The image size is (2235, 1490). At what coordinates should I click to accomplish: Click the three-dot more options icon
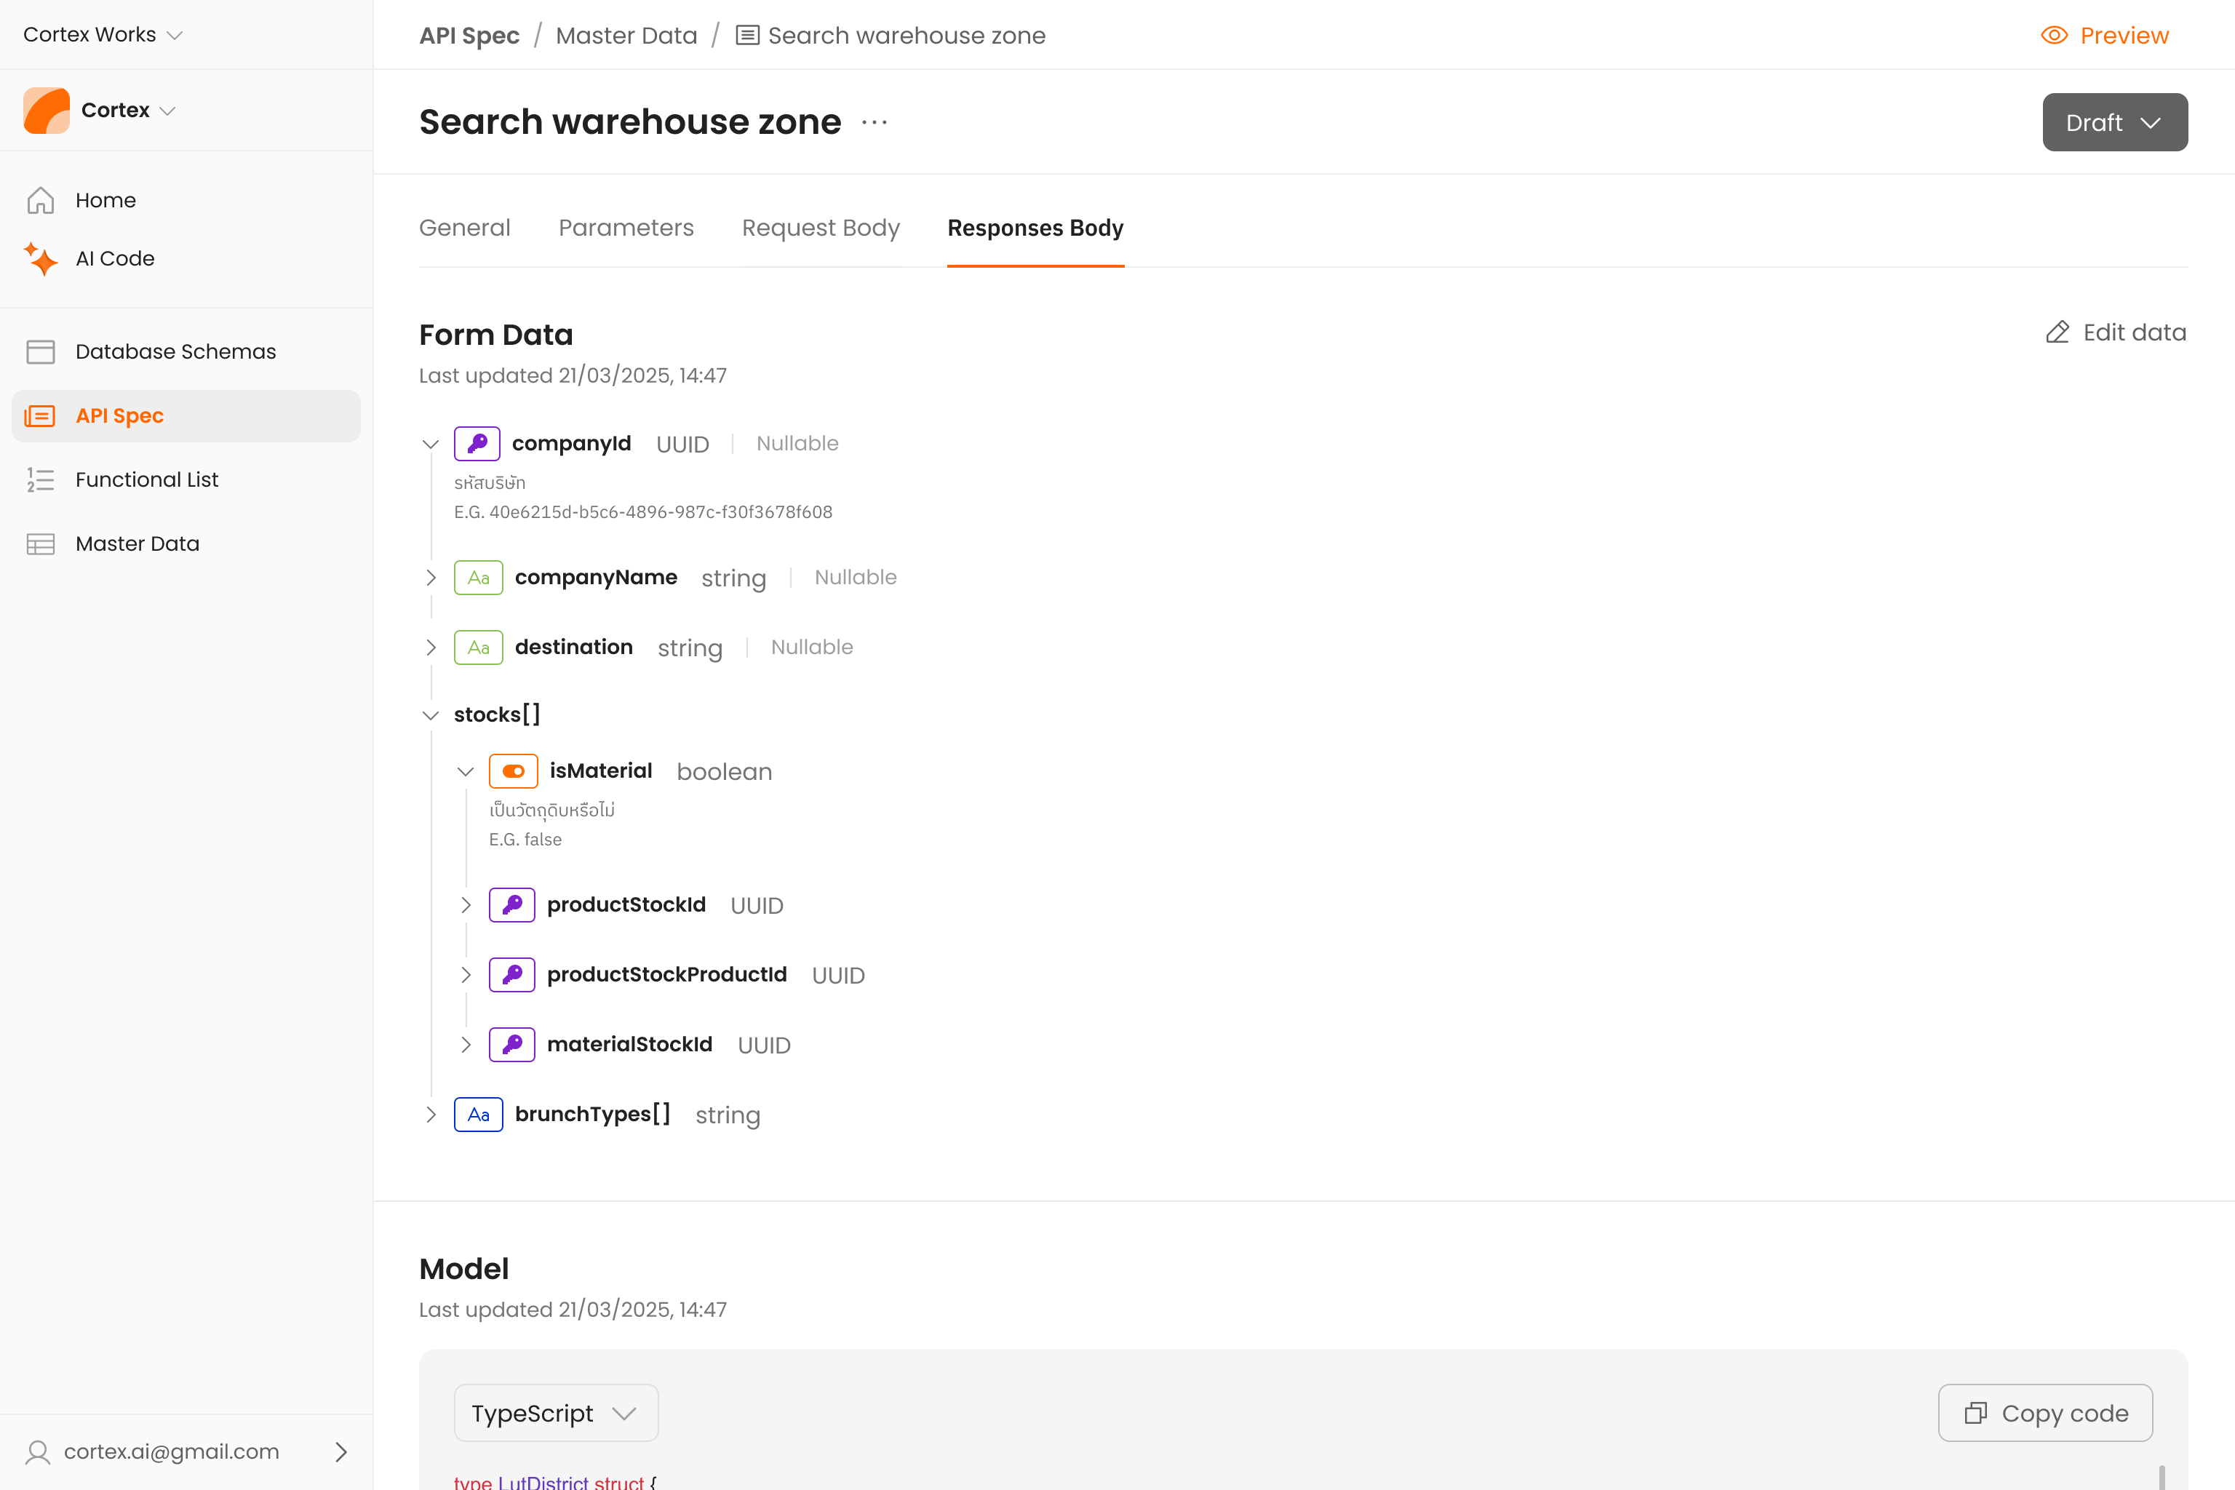click(x=875, y=122)
